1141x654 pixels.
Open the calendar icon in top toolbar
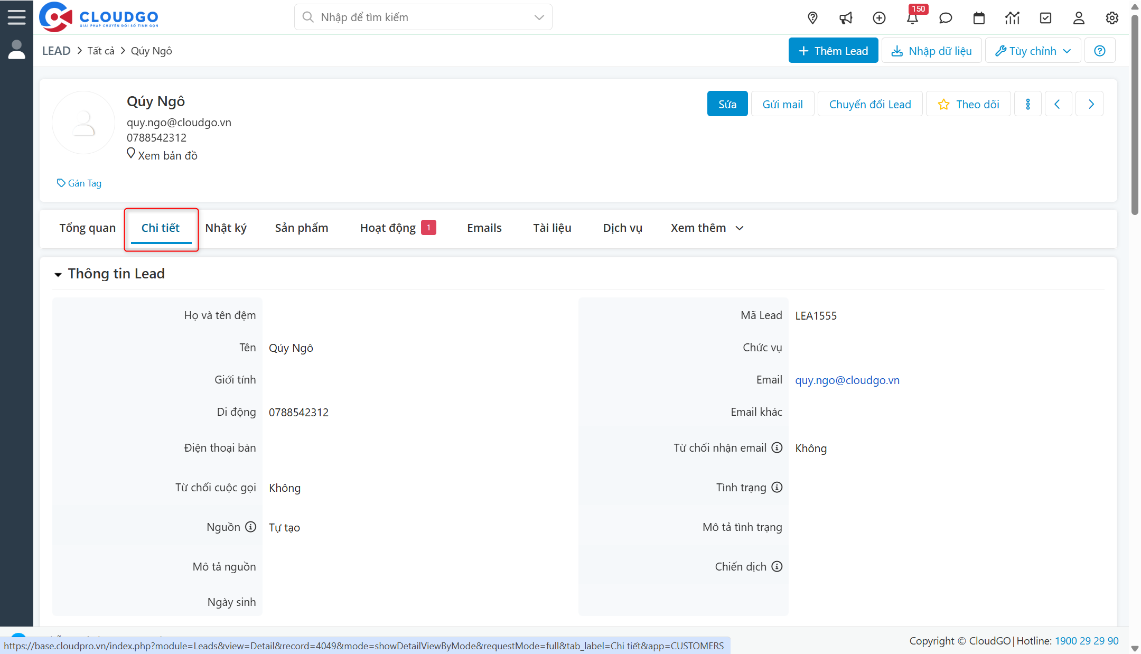point(979,17)
